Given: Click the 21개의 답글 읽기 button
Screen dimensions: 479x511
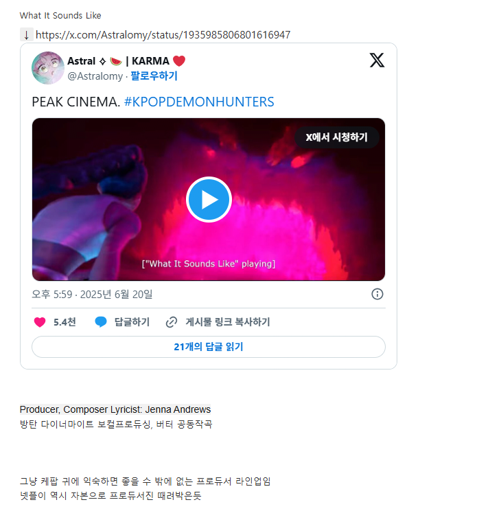Looking at the screenshot, I should pos(209,347).
